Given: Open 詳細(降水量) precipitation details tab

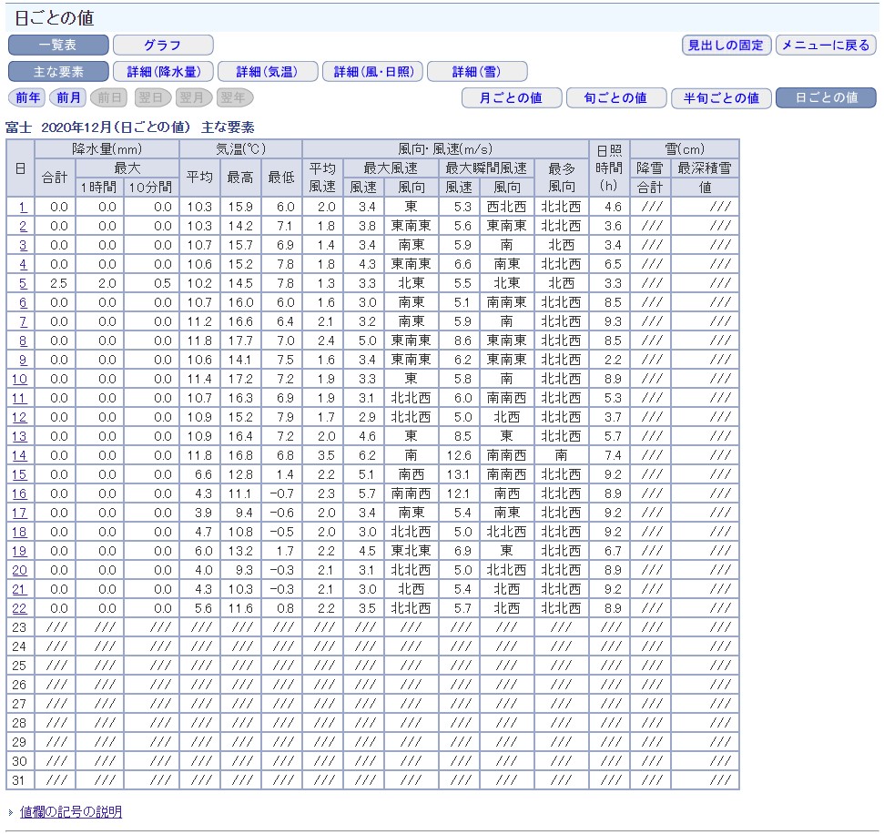Looking at the screenshot, I should [x=163, y=72].
